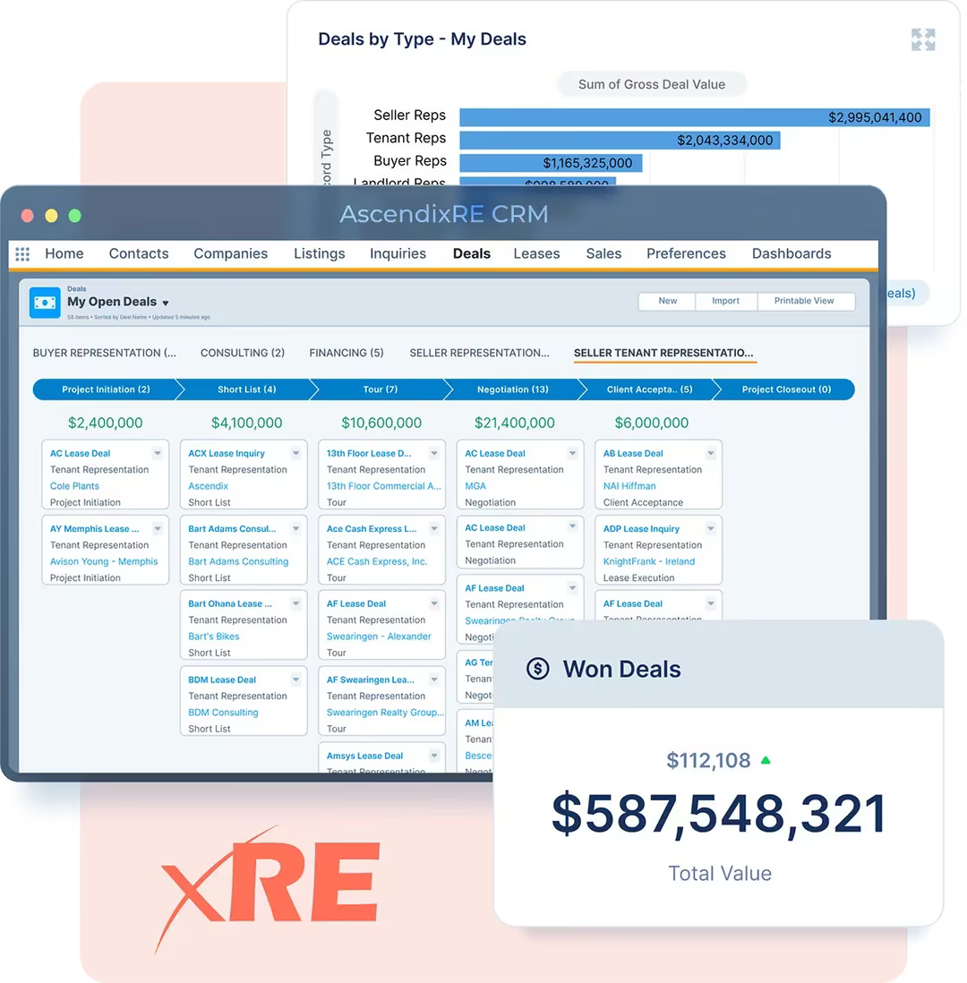The height and width of the screenshot is (983, 967).
Task: Open the dropdown on ADP Lease Inquiry card
Action: coord(711,529)
